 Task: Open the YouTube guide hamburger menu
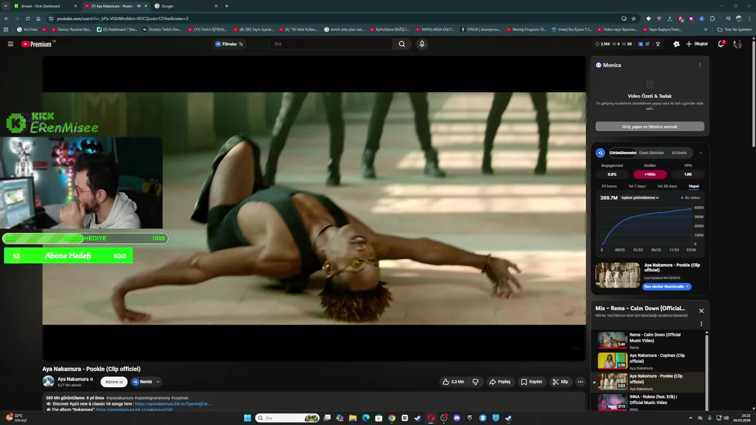click(10, 44)
